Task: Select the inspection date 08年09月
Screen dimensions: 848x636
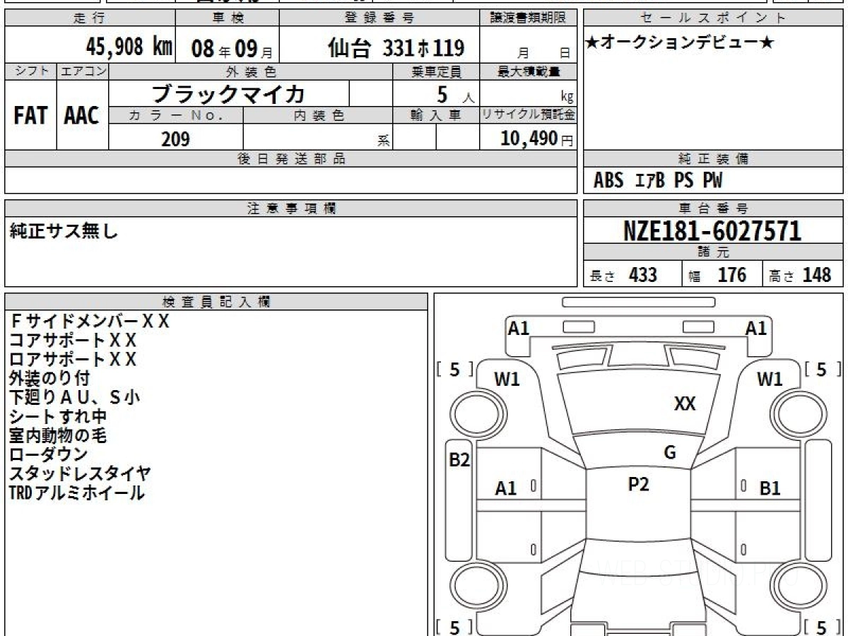Action: (232, 49)
